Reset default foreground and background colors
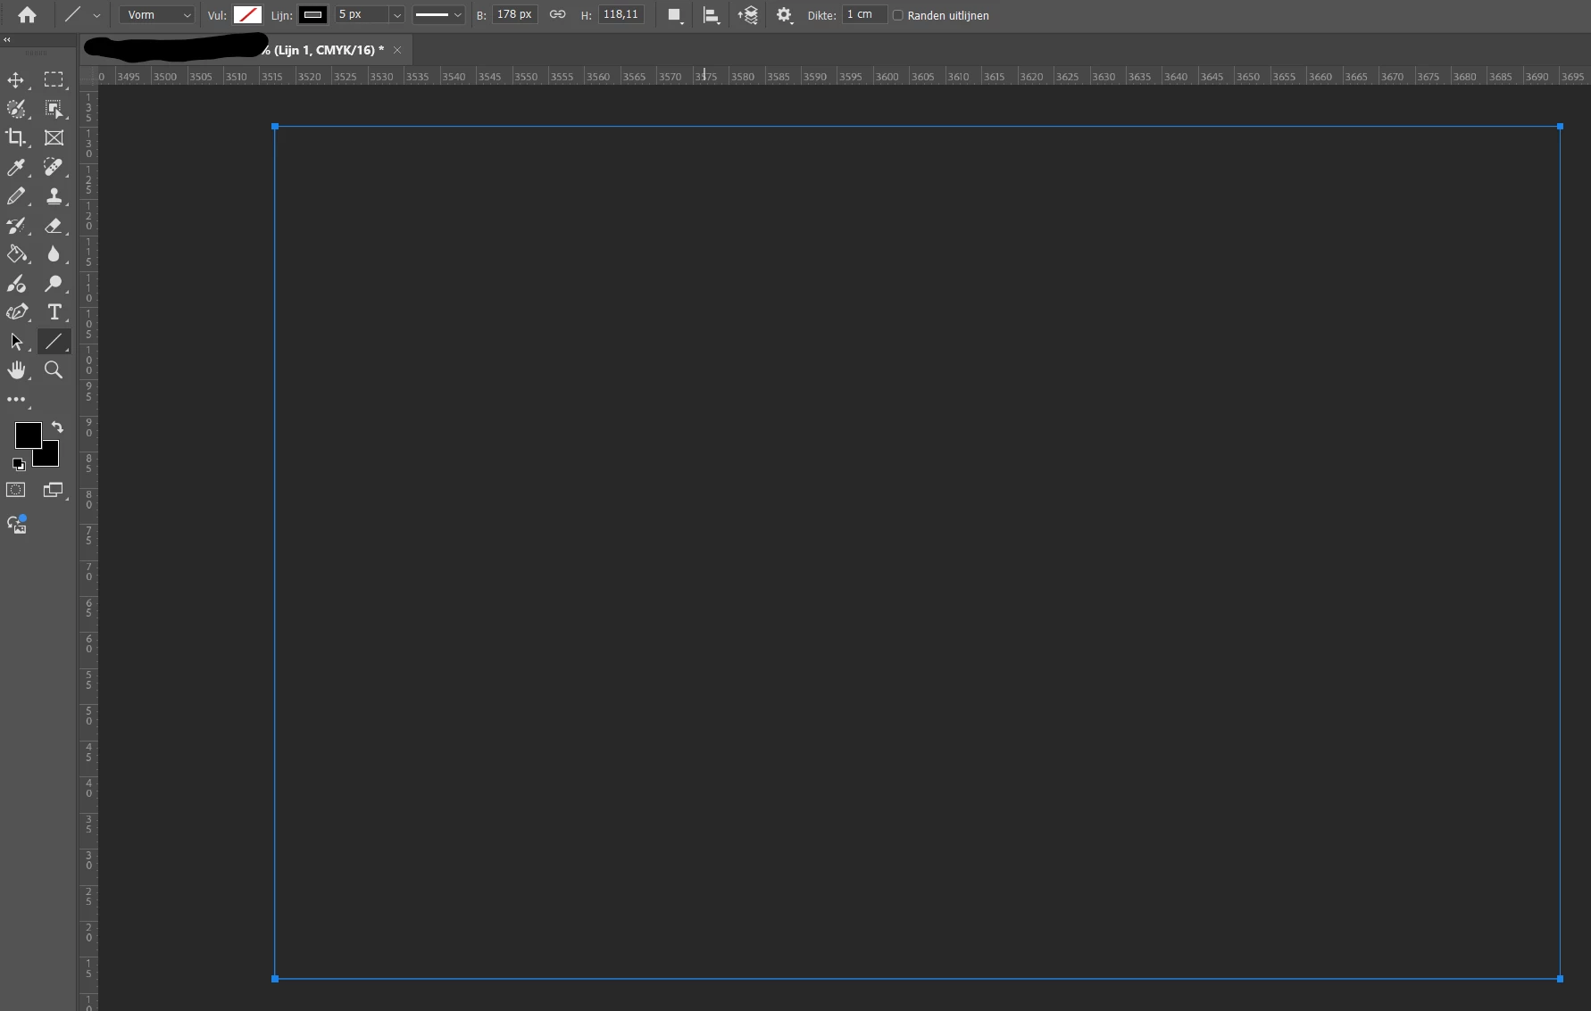1591x1011 pixels. pyautogui.click(x=19, y=464)
